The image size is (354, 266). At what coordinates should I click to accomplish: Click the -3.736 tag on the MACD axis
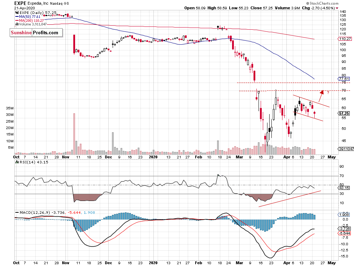(x=344, y=229)
